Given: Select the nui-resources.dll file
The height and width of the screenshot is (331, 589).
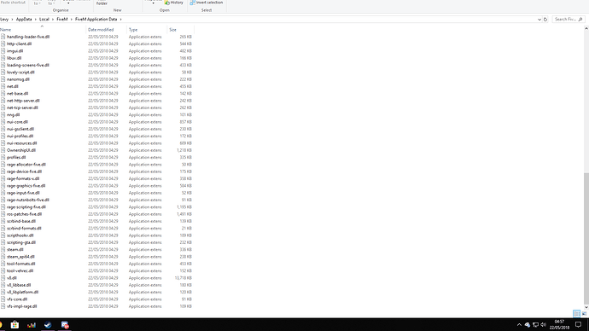Looking at the screenshot, I should 22,143.
